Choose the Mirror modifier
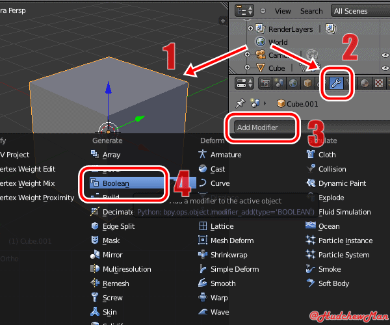This screenshot has width=390, height=325. coord(107,255)
